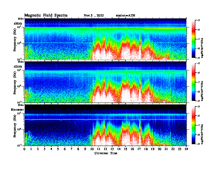Image resolution: width=222 pixels, height=171 pixels.
Task: Click the Riometer spectrogram plot area
Action: pyautogui.click(x=105, y=125)
